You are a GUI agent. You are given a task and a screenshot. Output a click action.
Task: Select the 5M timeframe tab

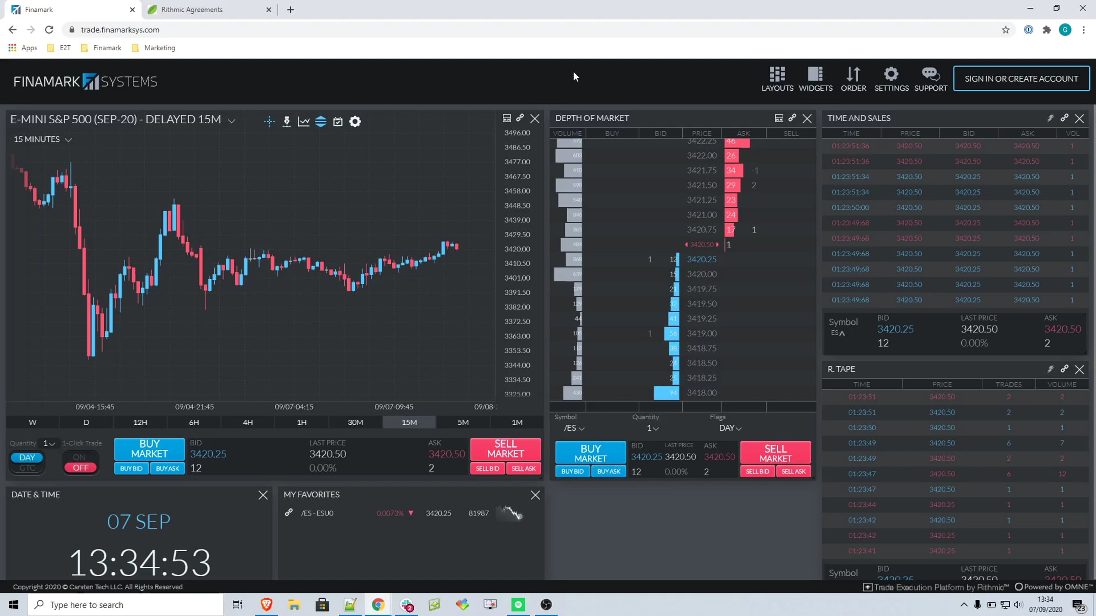pos(463,423)
